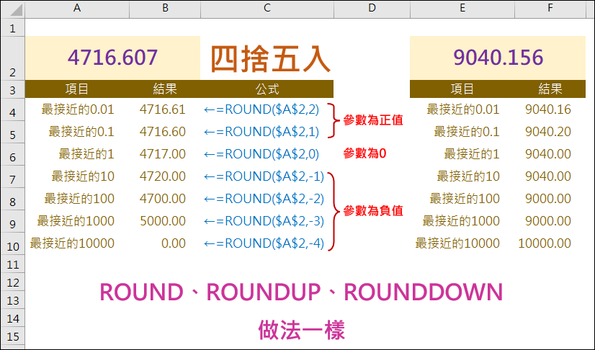Screen dimensions: 595x350
Task: Click the cell containing 9040.156
Action: (x=498, y=58)
